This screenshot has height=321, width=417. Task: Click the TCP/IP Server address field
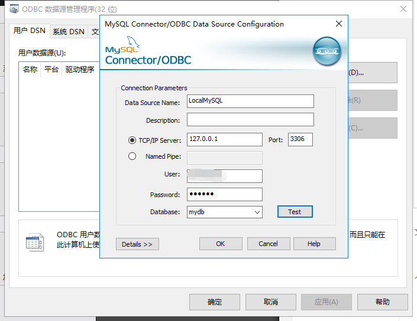(x=225, y=139)
